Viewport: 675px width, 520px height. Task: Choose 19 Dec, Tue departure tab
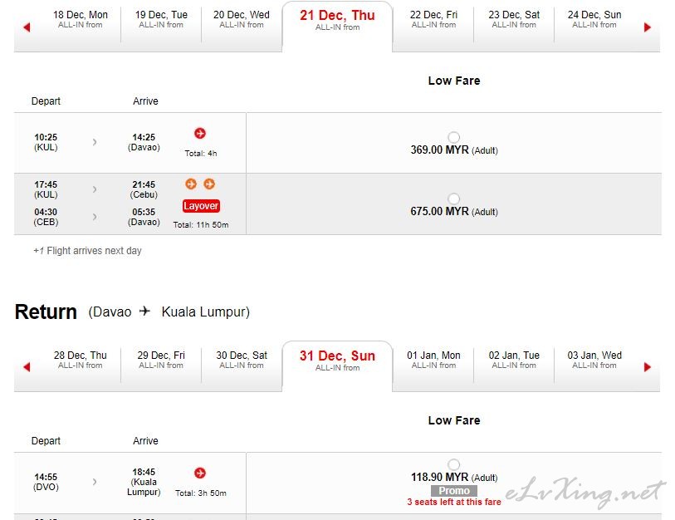[x=161, y=20]
